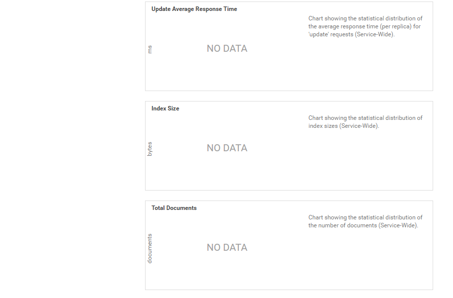Click the "index sizes (Service-Wide)" text

click(x=343, y=126)
